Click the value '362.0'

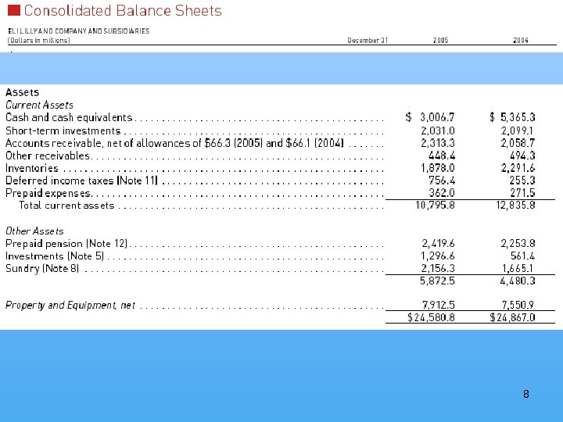(x=442, y=193)
